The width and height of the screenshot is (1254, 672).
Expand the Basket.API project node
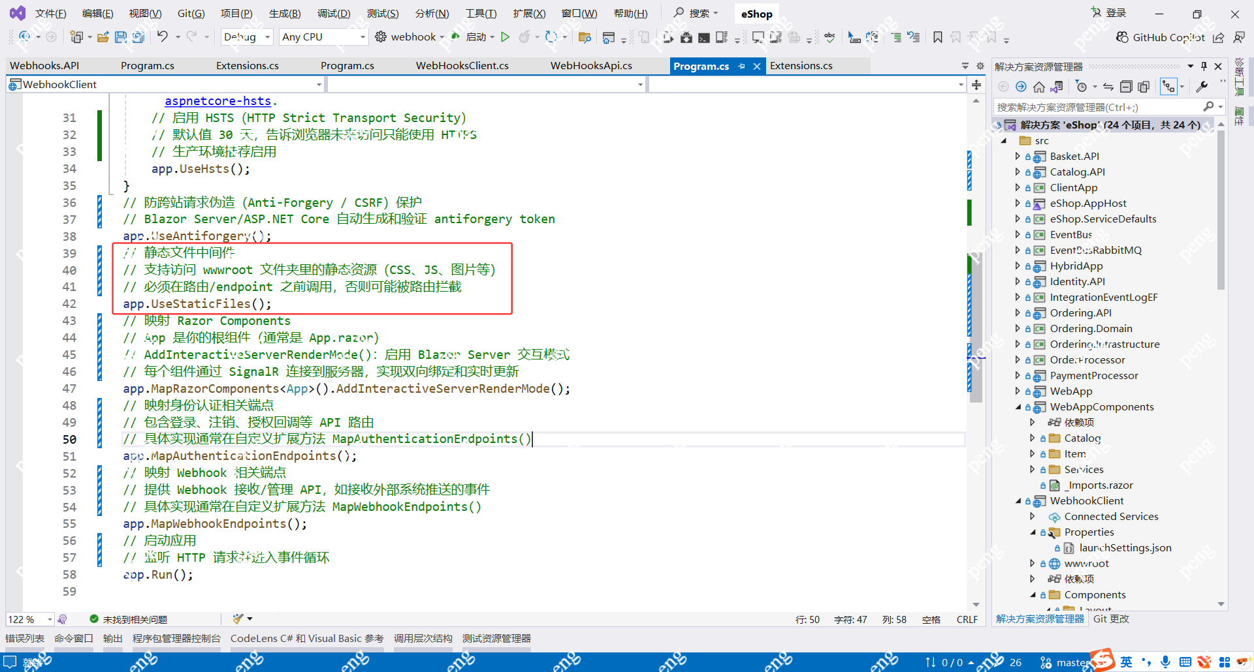click(1018, 156)
